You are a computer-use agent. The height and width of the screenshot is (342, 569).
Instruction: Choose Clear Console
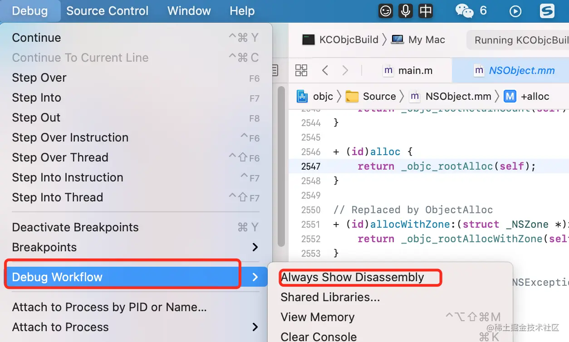389,337
